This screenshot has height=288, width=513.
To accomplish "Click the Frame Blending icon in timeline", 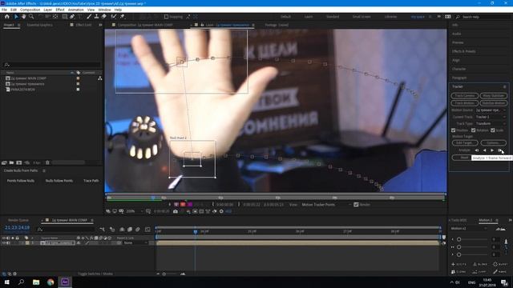I will [x=130, y=230].
